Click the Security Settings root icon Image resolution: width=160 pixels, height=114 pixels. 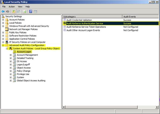coord(3,16)
